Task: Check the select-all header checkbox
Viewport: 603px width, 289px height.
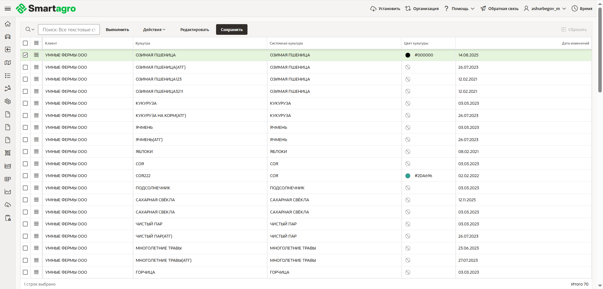Action: 25,43
